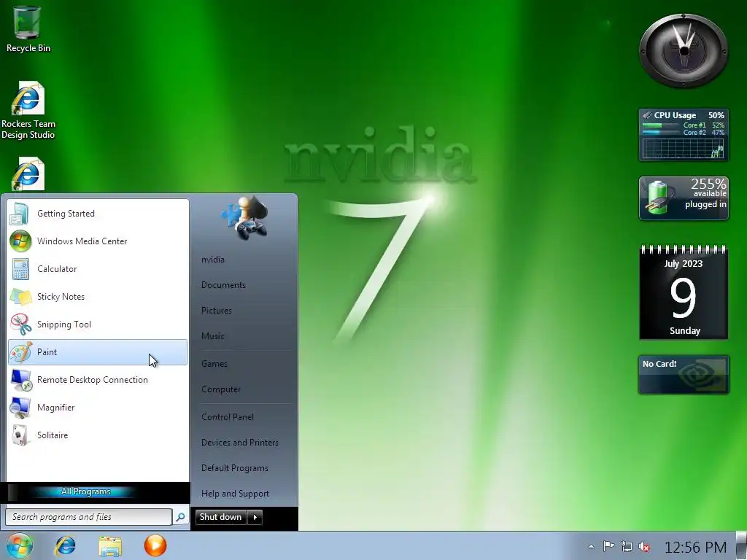This screenshot has width=747, height=560.
Task: Click the Getting Started icon
Action: pyautogui.click(x=20, y=214)
